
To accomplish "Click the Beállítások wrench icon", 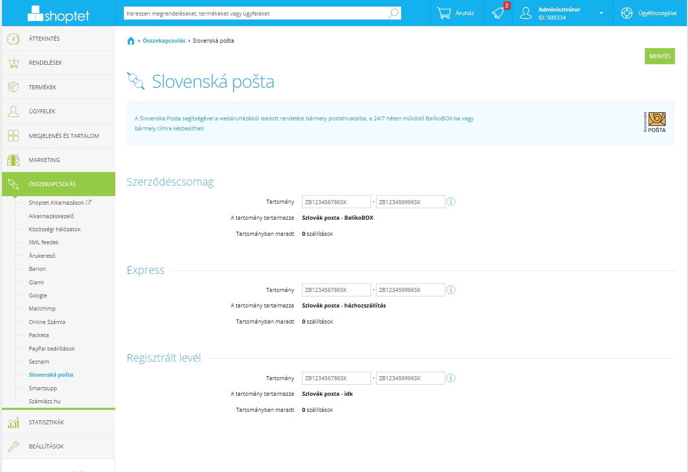I will point(14,446).
